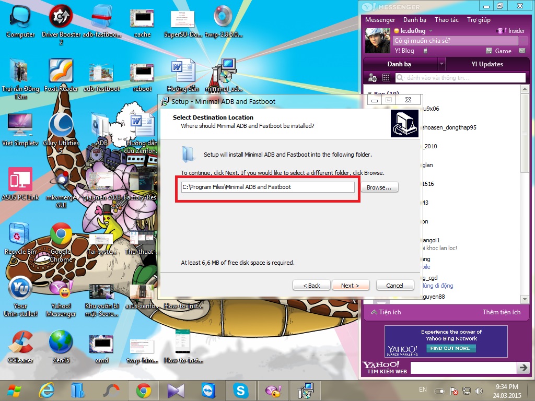535x401 pixels.
Task: Click the Thêm tiện ích link
Action: tap(501, 312)
